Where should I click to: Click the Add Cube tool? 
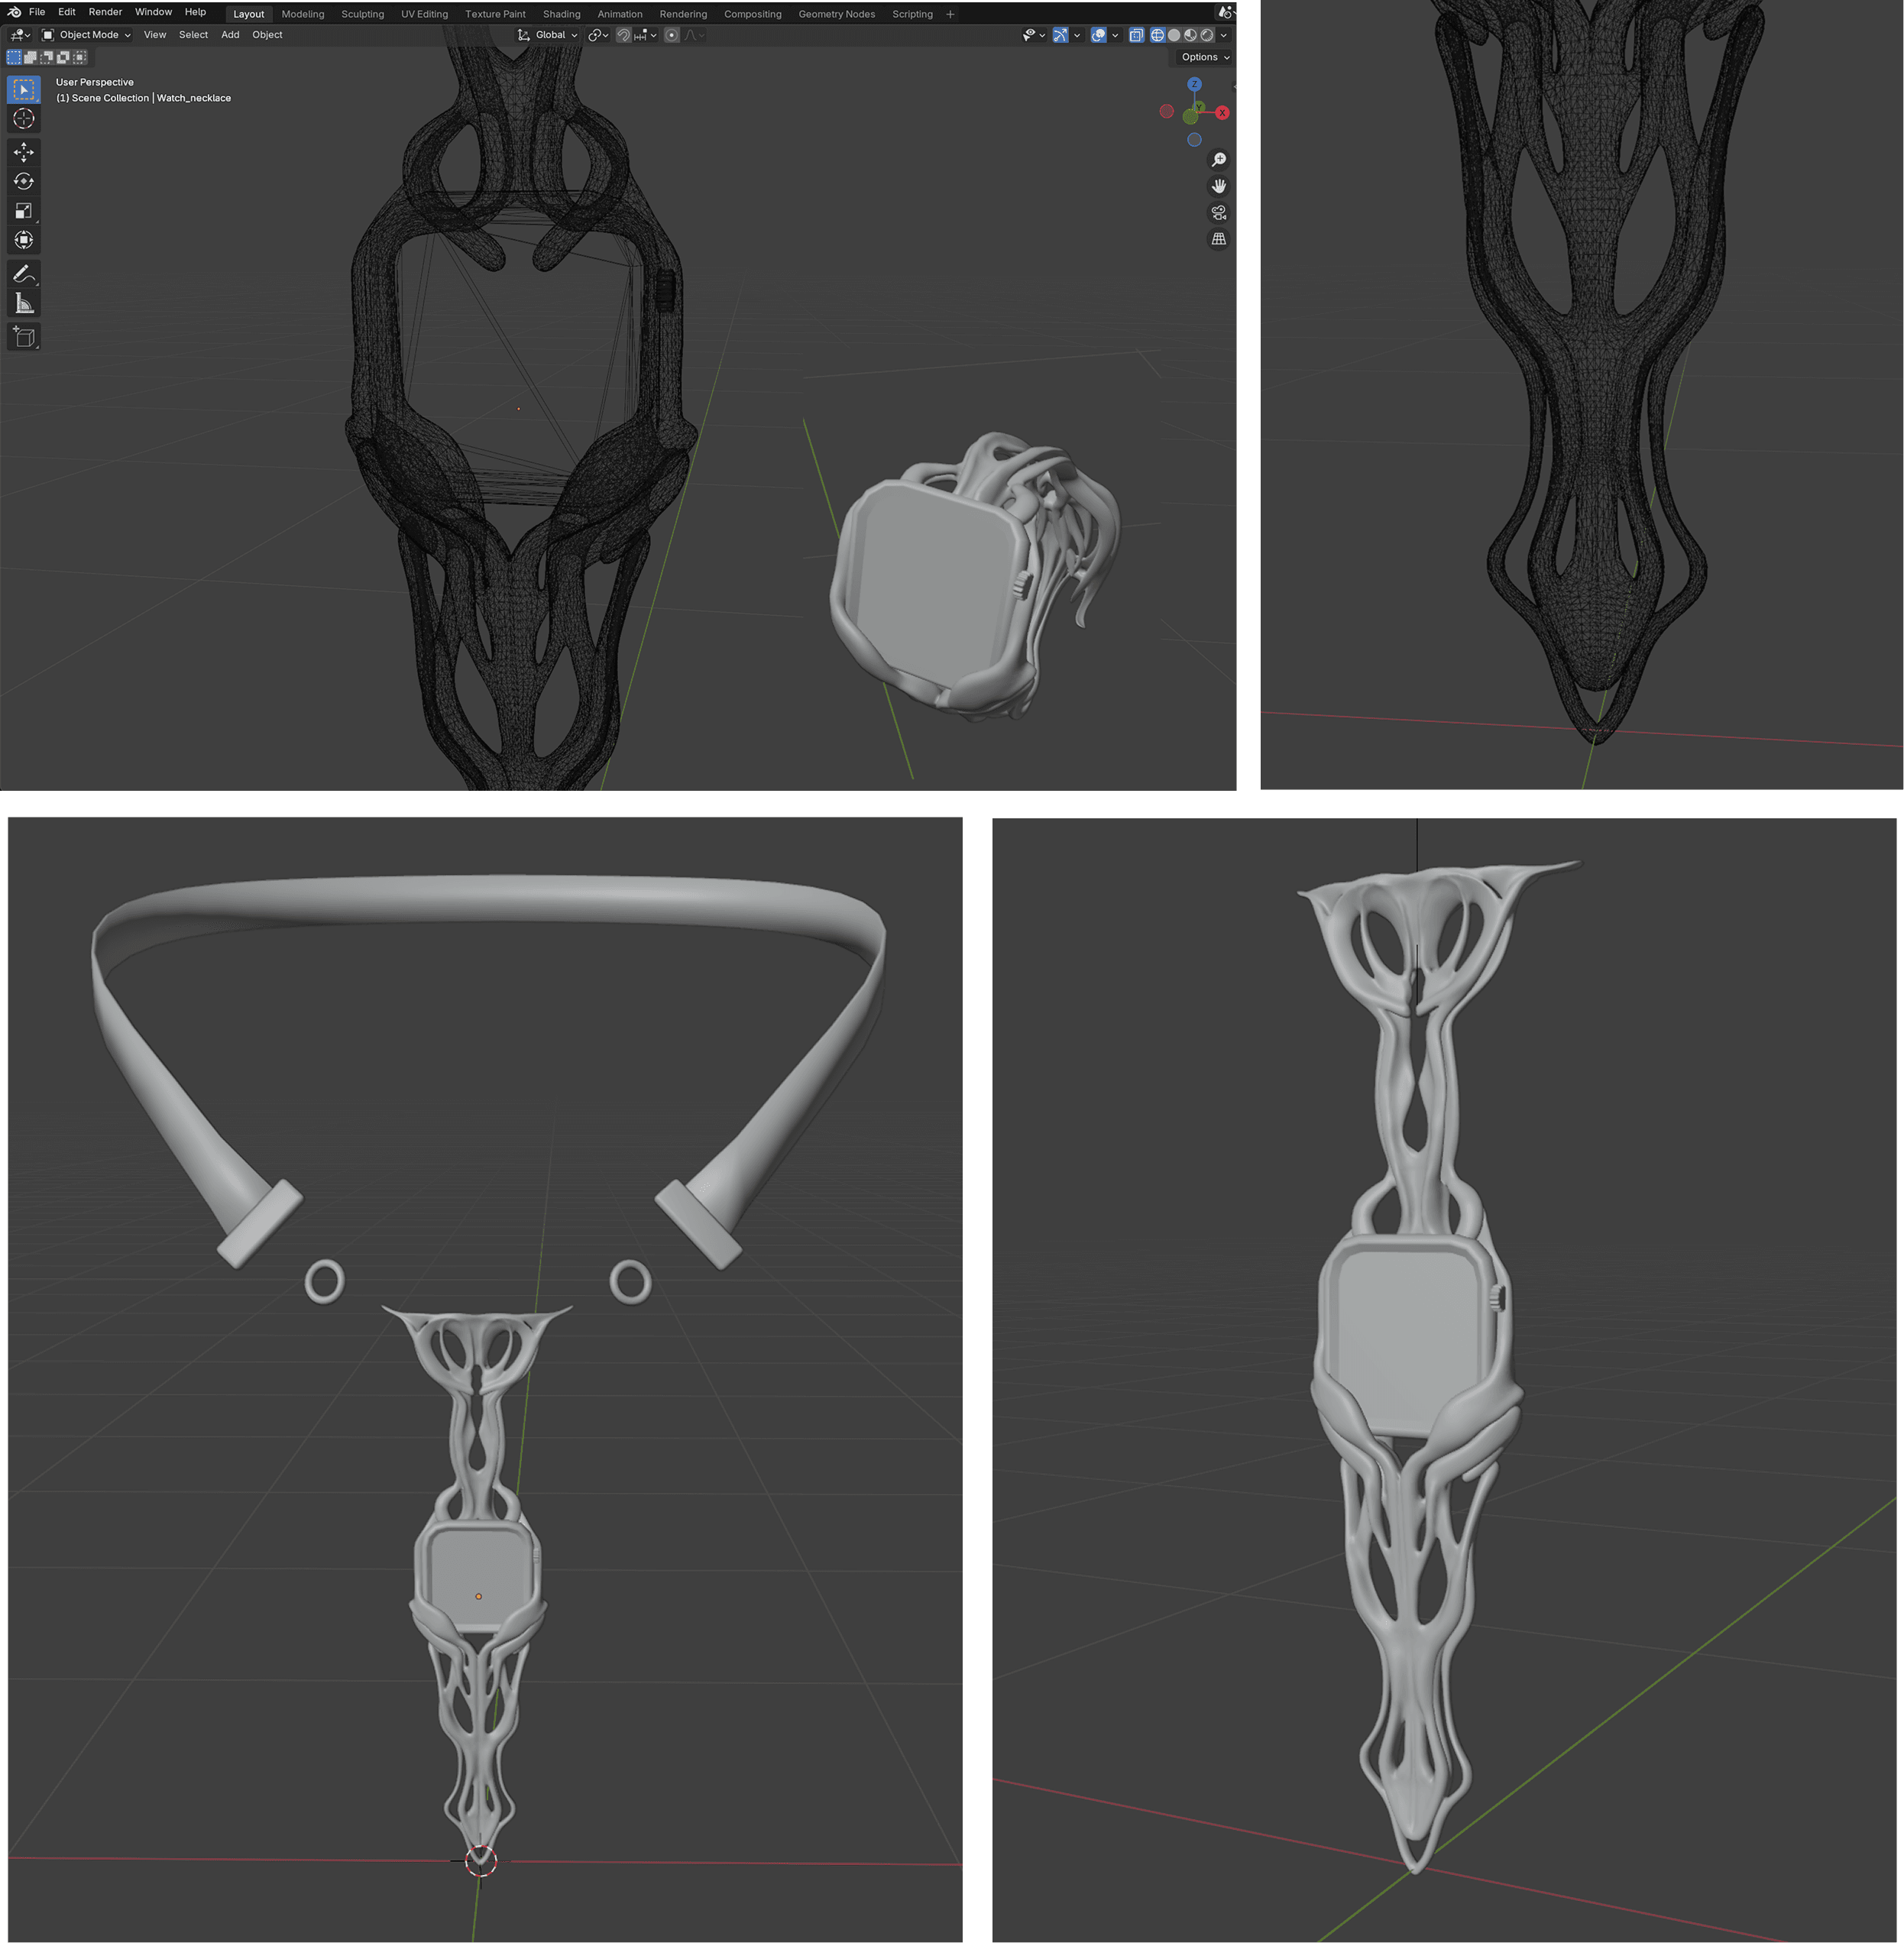tap(24, 337)
